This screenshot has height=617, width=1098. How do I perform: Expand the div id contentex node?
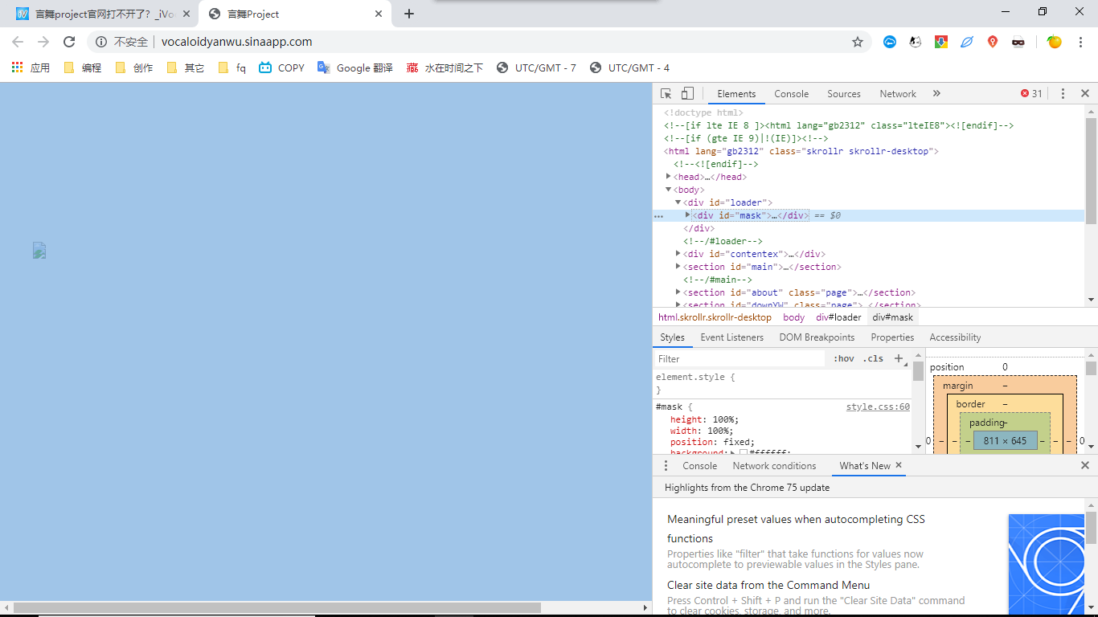click(x=678, y=254)
